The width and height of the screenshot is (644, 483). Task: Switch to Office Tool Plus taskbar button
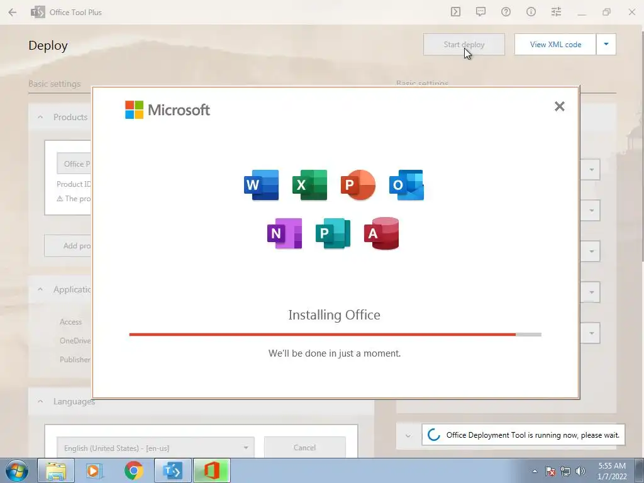pos(172,470)
